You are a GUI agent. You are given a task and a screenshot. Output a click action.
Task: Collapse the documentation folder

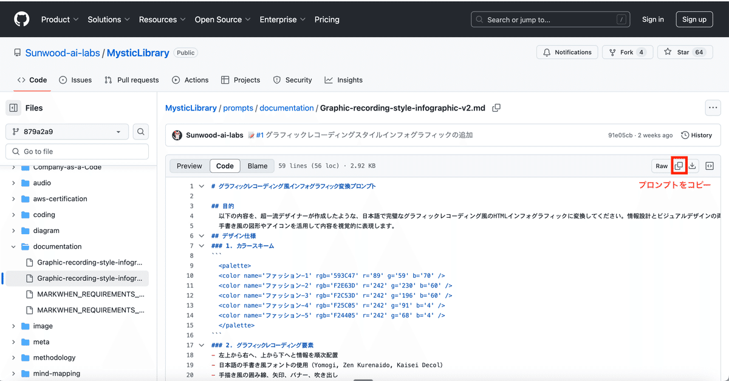(13, 246)
